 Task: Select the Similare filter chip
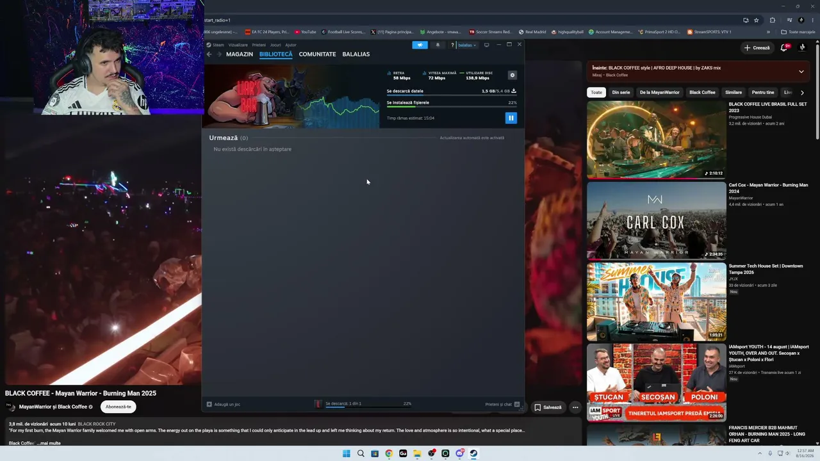pyautogui.click(x=734, y=92)
